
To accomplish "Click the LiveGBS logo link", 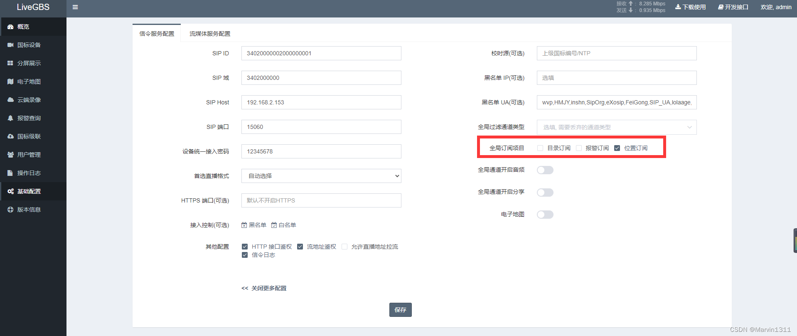I will coord(33,7).
